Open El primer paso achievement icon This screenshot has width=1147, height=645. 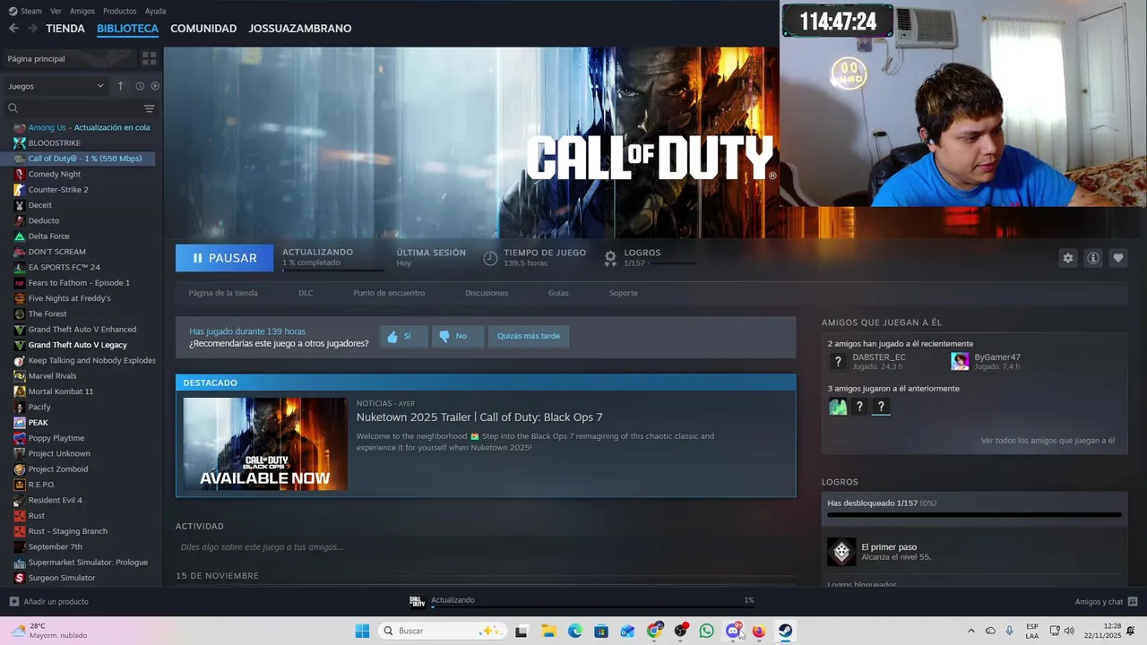point(841,552)
